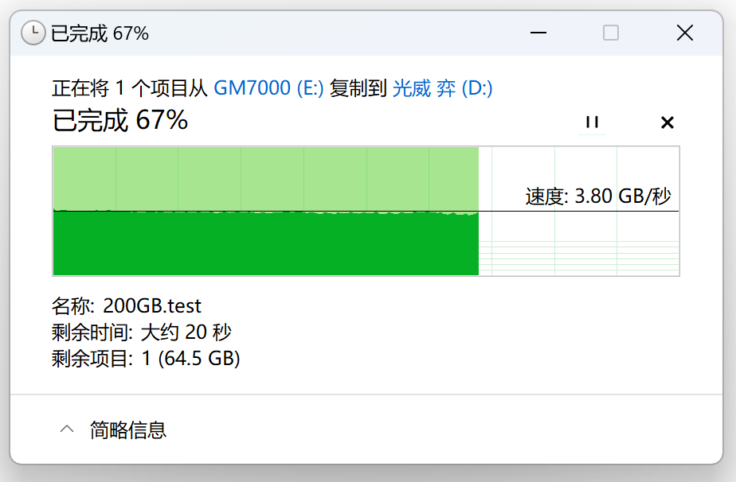This screenshot has width=736, height=482.
Task: Click the clock icon in title bar
Action: point(33,33)
